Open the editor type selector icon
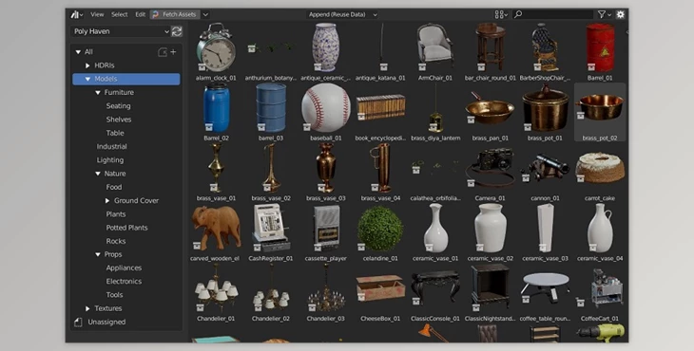The image size is (694, 351). pos(77,14)
